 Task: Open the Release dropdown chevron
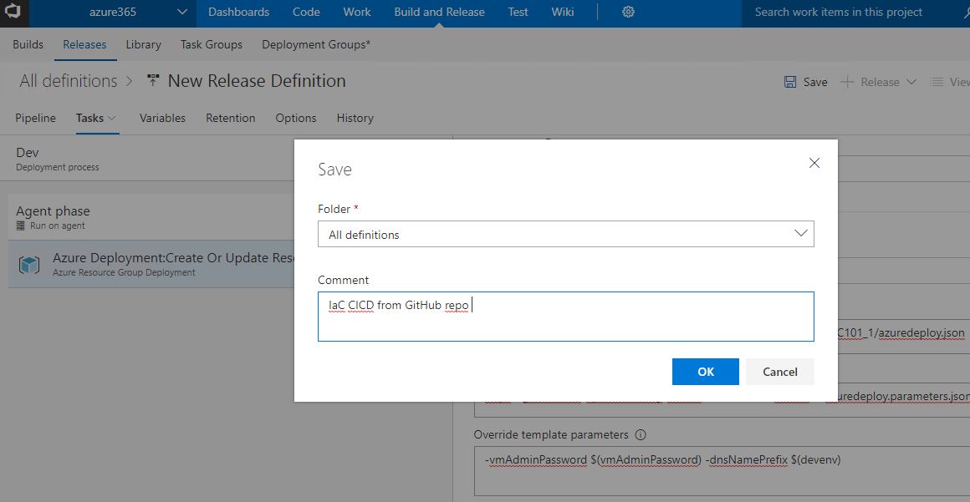coord(911,82)
